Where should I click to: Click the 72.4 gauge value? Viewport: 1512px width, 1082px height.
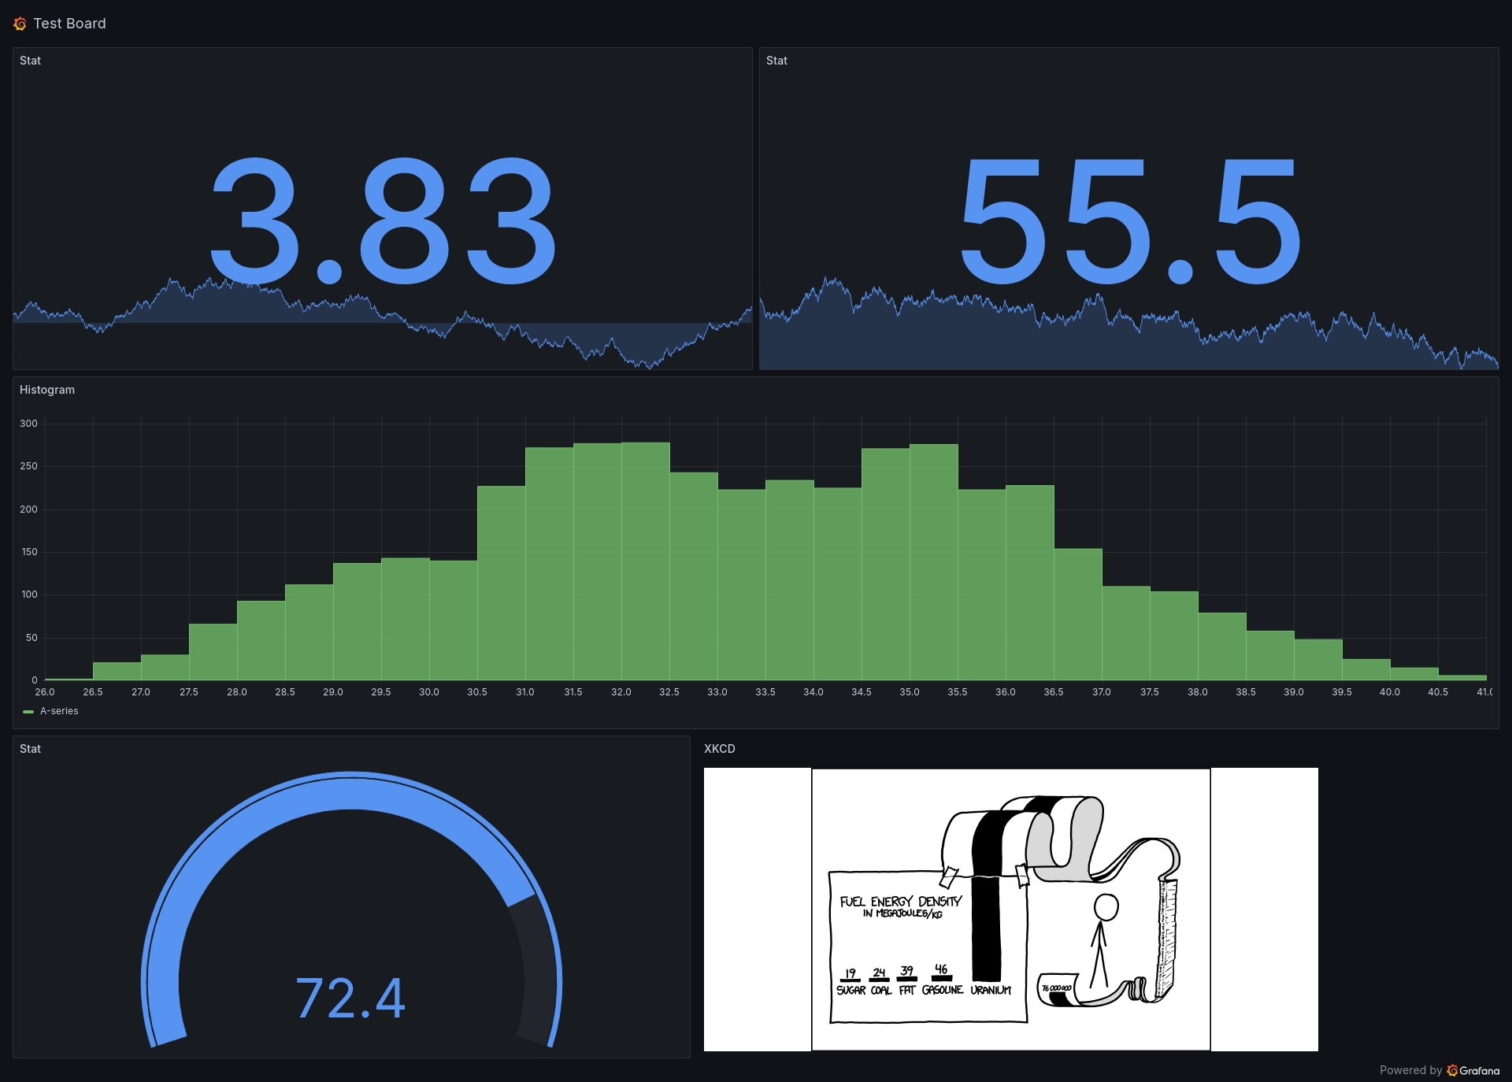point(350,998)
